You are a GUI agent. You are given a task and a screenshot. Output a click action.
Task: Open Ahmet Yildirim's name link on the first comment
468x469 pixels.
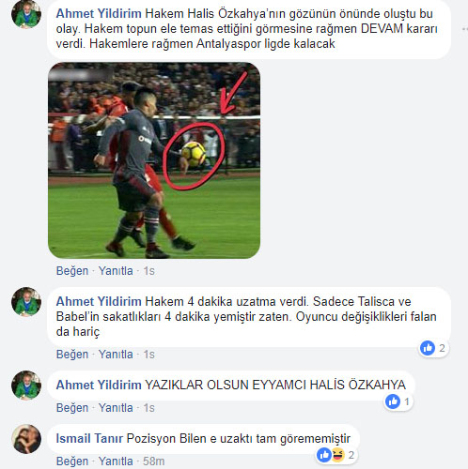[x=99, y=14]
